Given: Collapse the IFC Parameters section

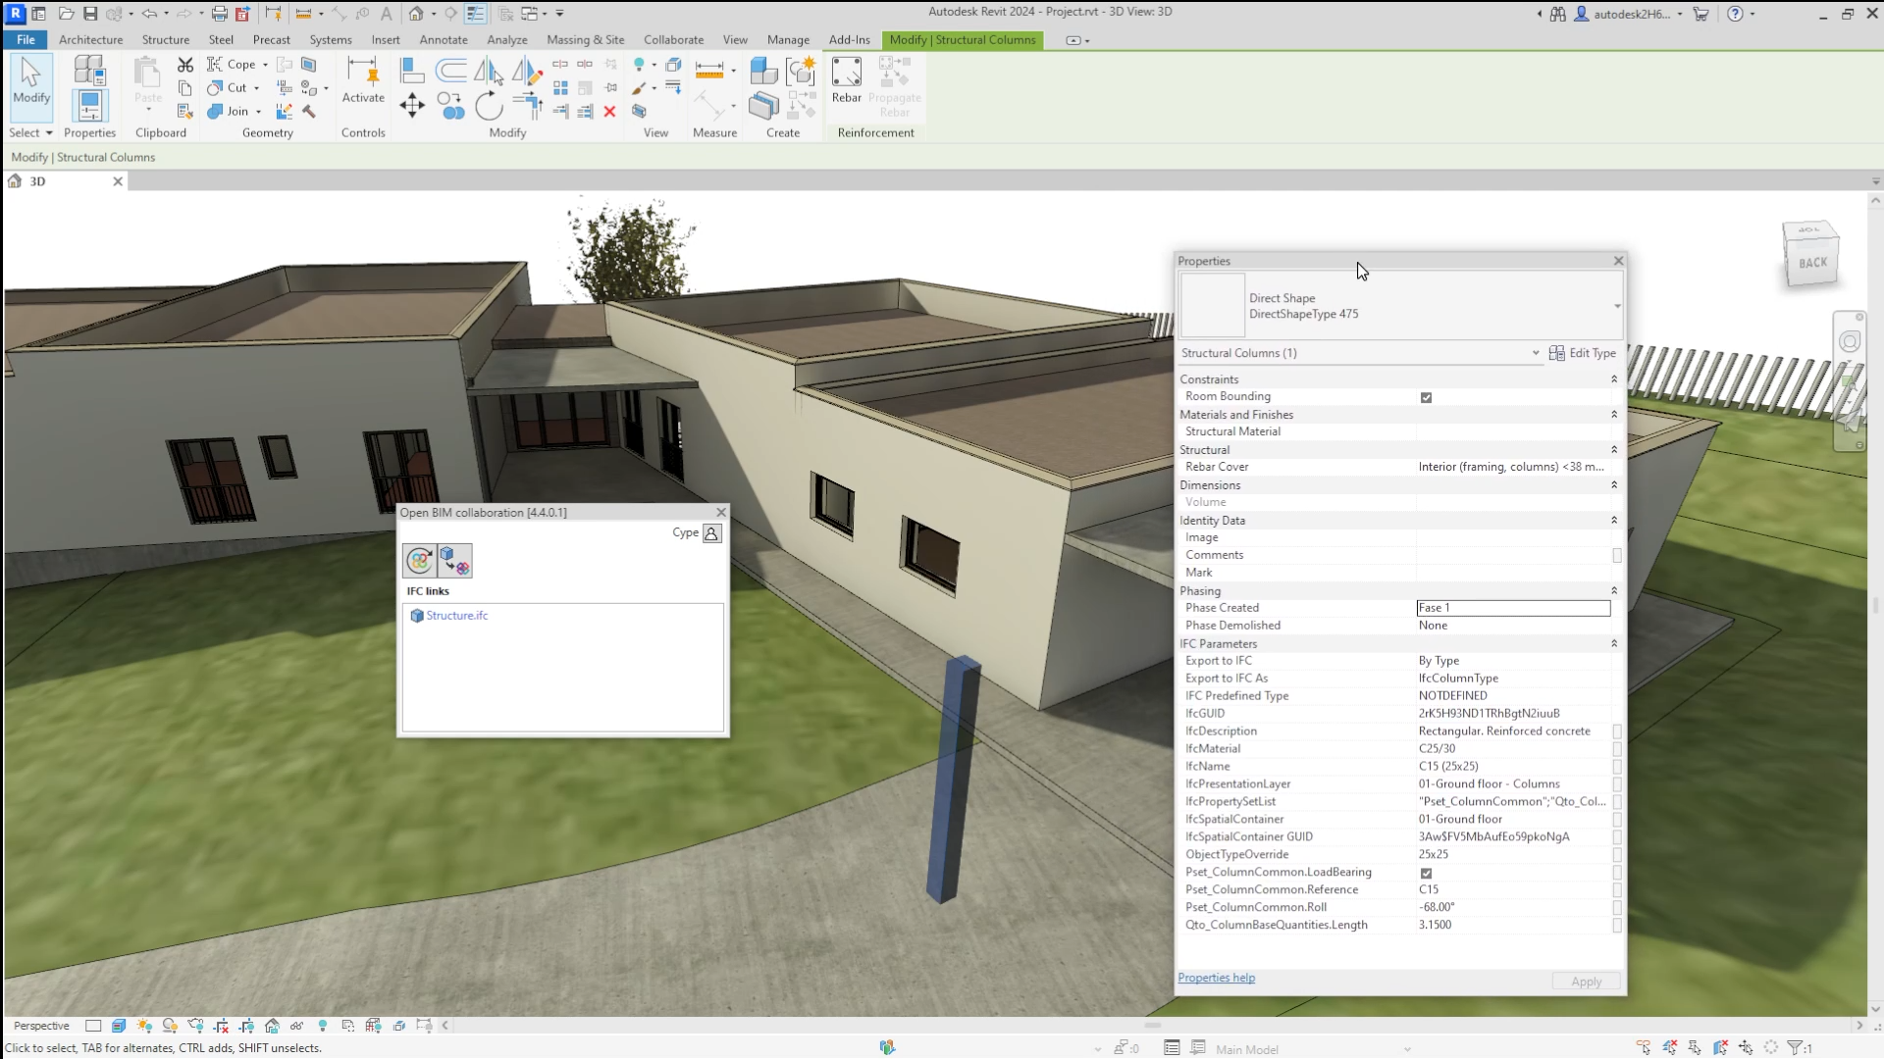Looking at the screenshot, I should [1614, 644].
